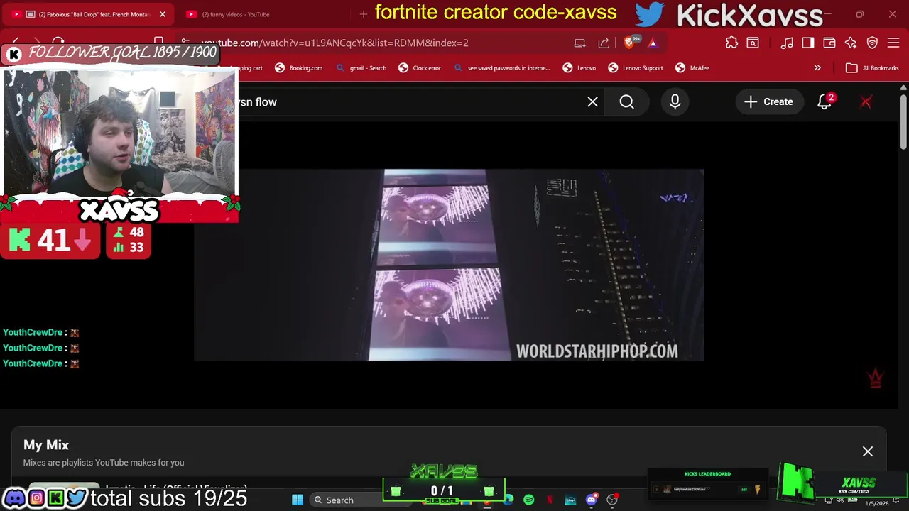Open Discord from the taskbar
The width and height of the screenshot is (909, 511).
pyautogui.click(x=591, y=500)
